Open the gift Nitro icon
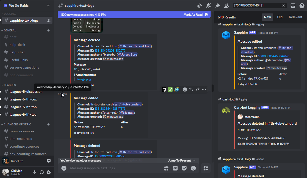307x178 pixels. tap(166, 168)
